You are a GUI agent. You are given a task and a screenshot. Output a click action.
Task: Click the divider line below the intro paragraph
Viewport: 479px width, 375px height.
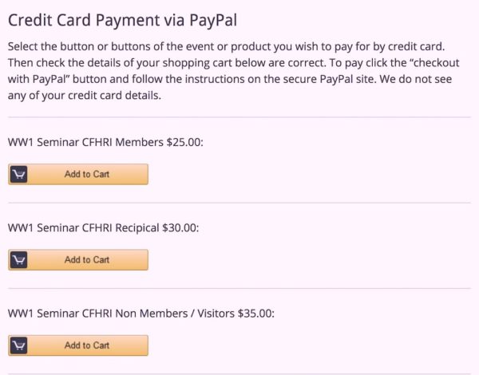(239, 117)
